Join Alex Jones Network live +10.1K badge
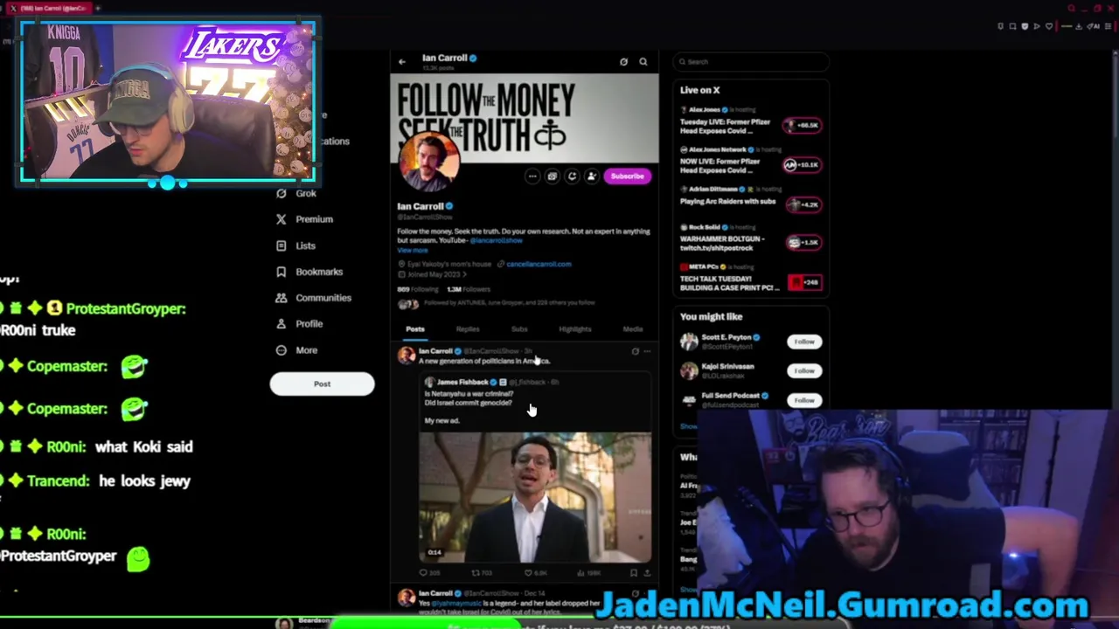The width and height of the screenshot is (1119, 629). 803,164
